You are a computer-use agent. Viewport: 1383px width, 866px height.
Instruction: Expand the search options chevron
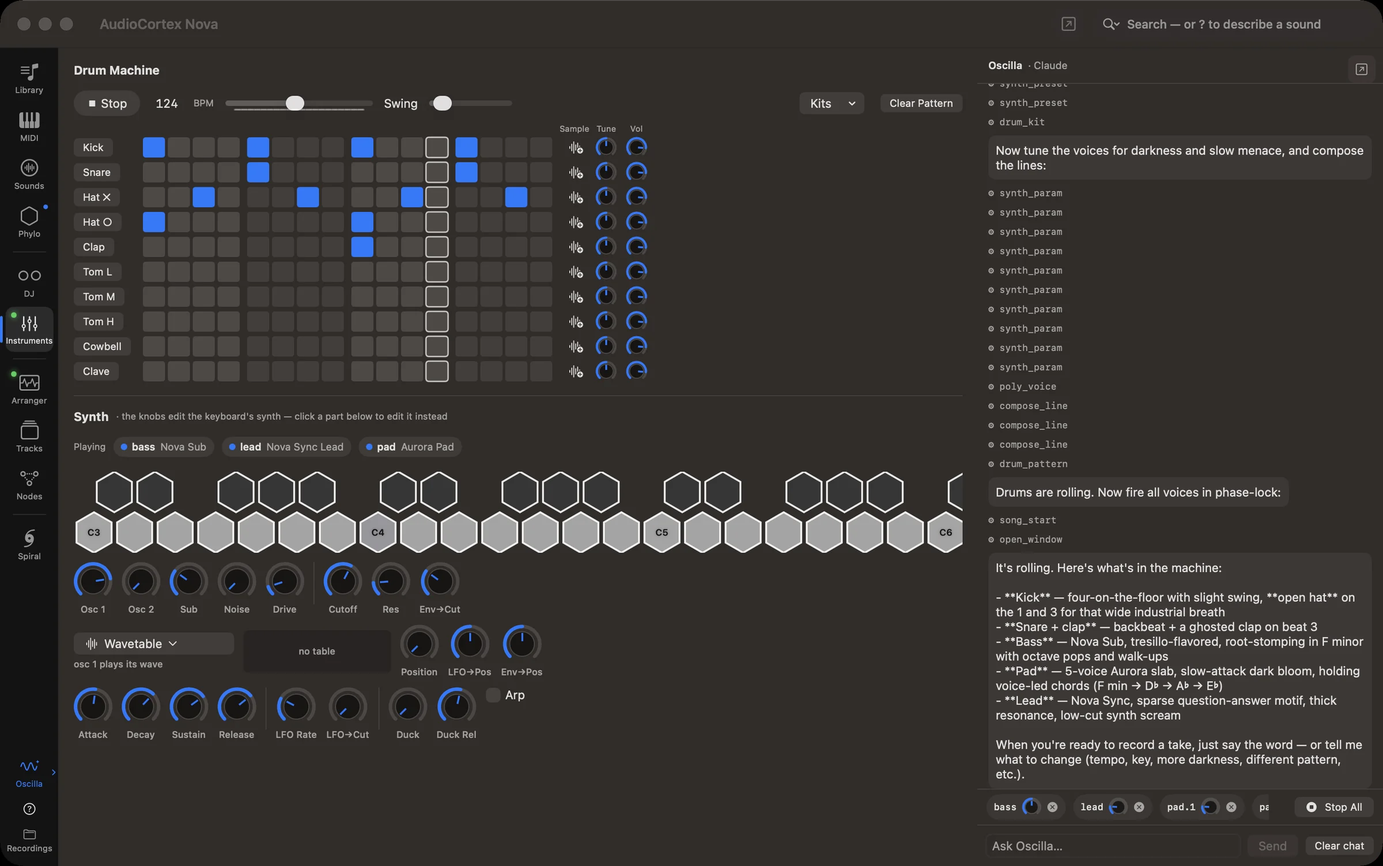click(1111, 24)
